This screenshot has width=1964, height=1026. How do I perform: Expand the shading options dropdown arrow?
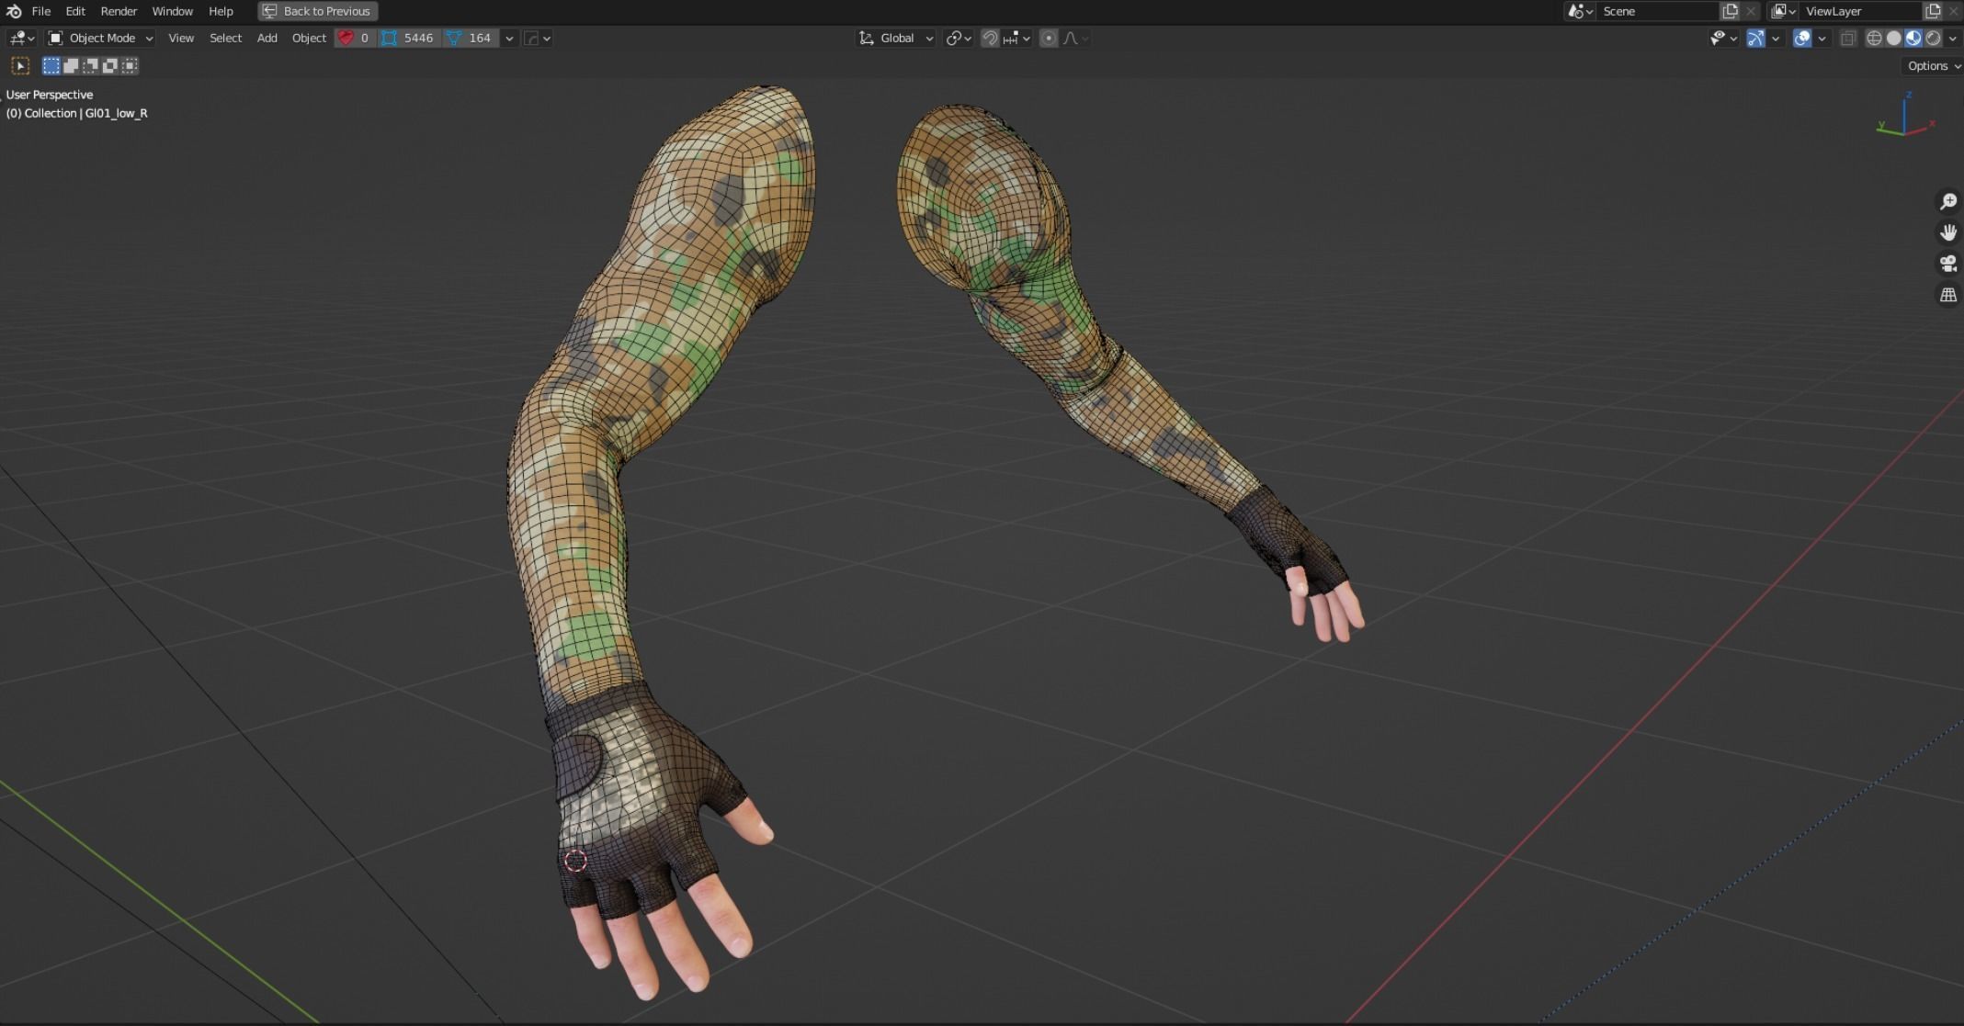pos(1953,38)
